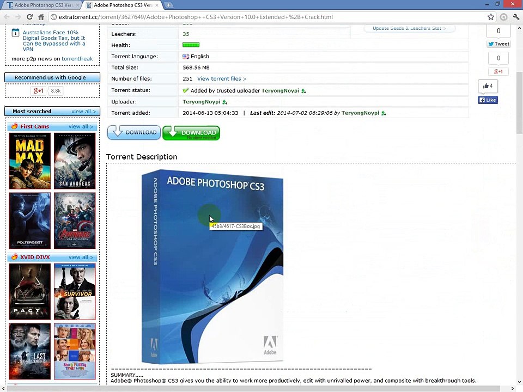Click Adobe Photoshop CS3 box image
The width and height of the screenshot is (523, 392).
point(212,267)
